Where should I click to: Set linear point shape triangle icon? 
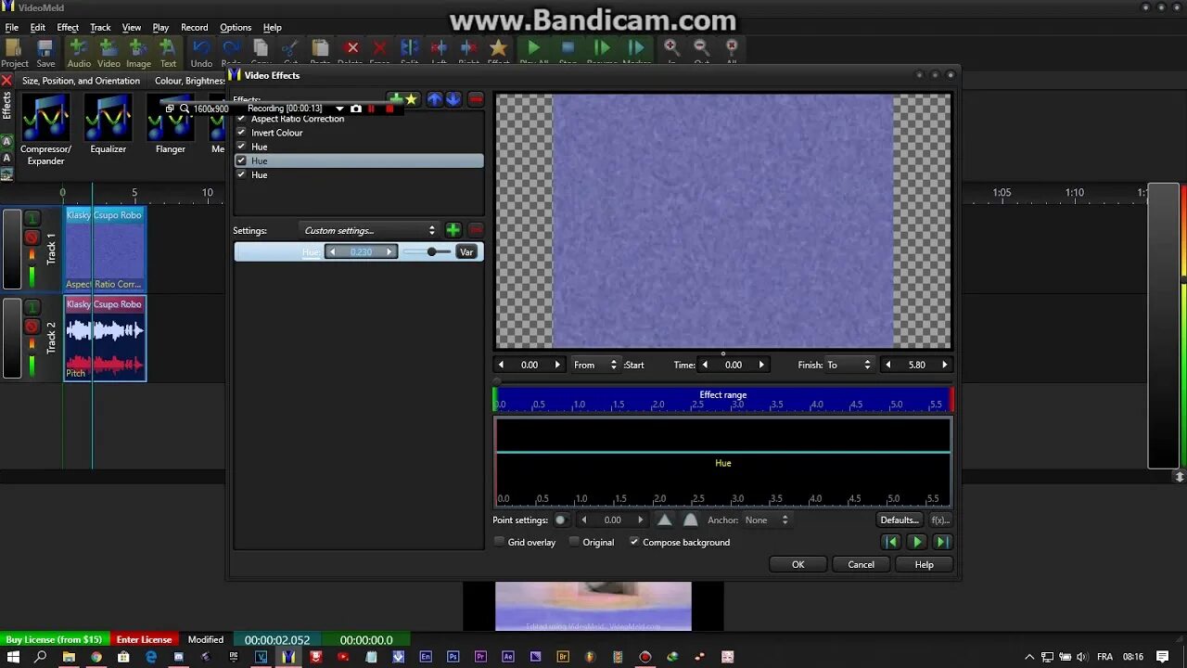click(x=664, y=520)
